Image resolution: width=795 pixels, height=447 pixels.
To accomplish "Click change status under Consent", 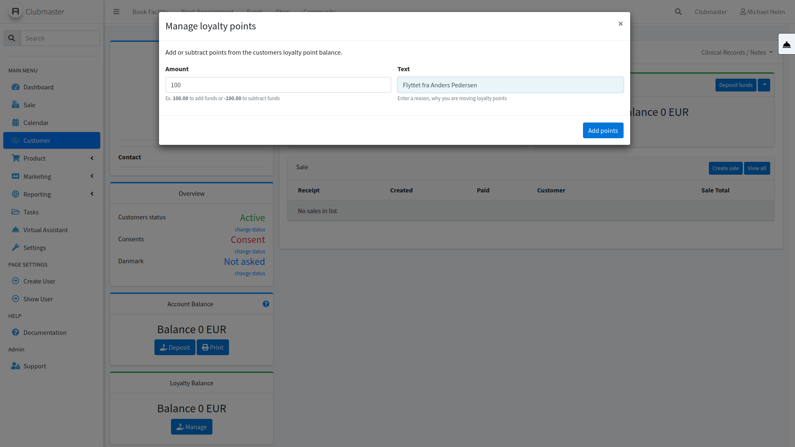I will (x=250, y=252).
